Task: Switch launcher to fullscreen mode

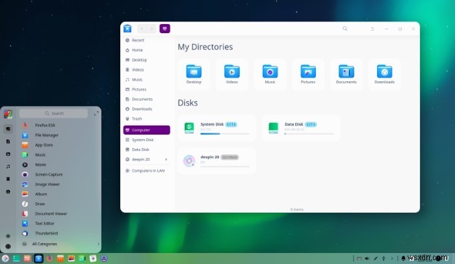Action: tap(96, 114)
